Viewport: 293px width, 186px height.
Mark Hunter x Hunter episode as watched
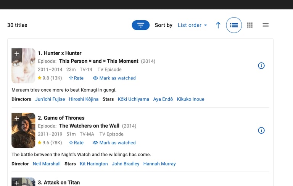[x=114, y=78]
